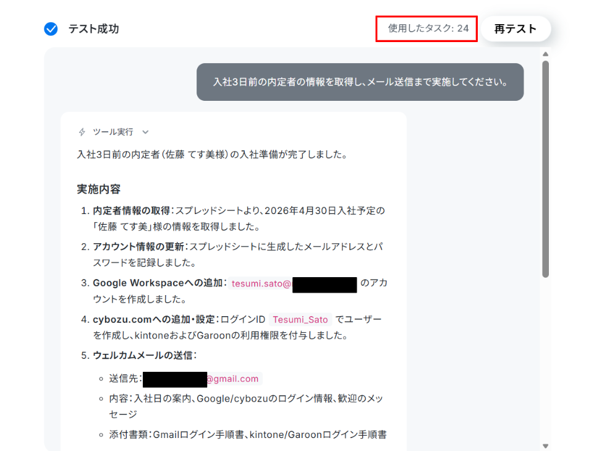Click the scrollbar down arrow
Image resolution: width=594 pixels, height=451 pixels.
point(546,446)
